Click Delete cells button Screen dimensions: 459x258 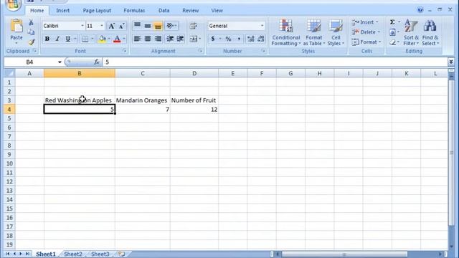[x=365, y=32]
